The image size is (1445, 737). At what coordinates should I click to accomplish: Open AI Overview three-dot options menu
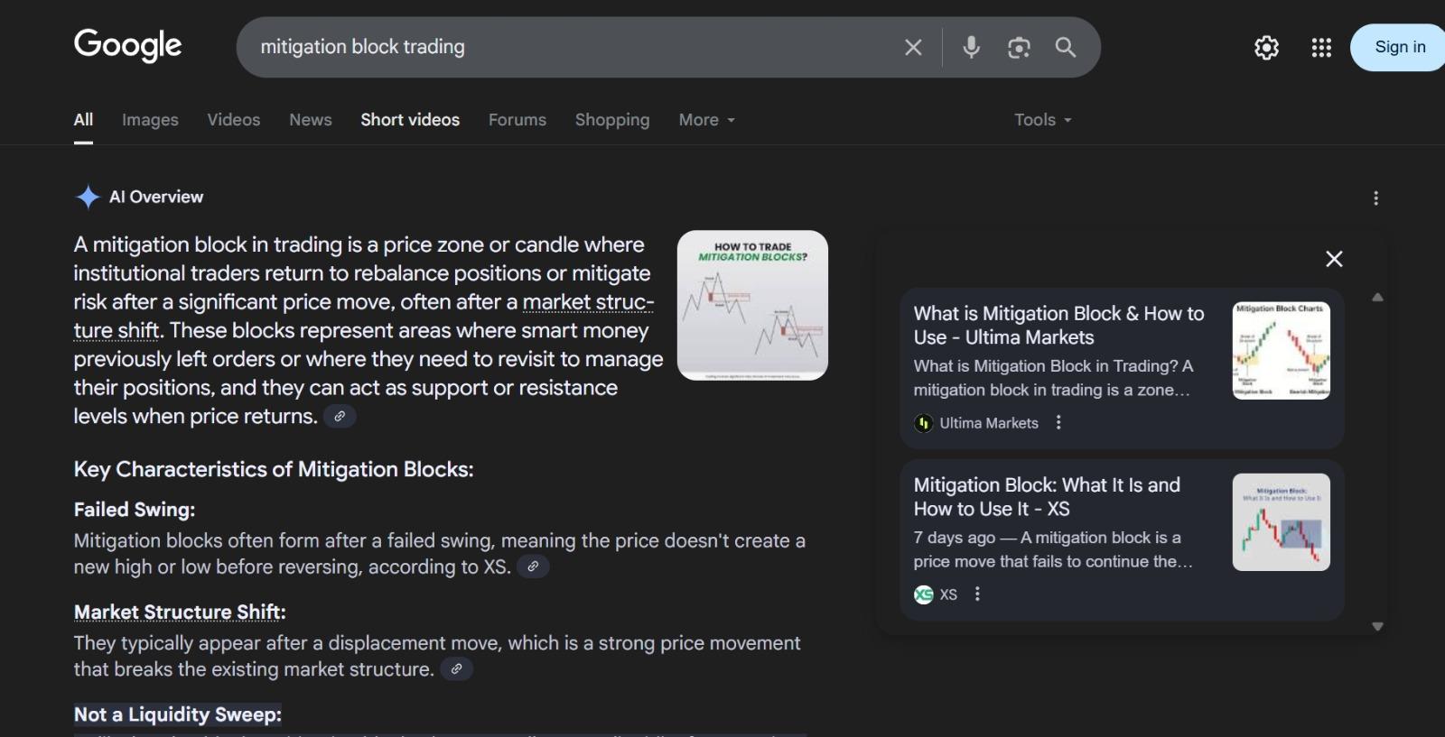[x=1375, y=198]
